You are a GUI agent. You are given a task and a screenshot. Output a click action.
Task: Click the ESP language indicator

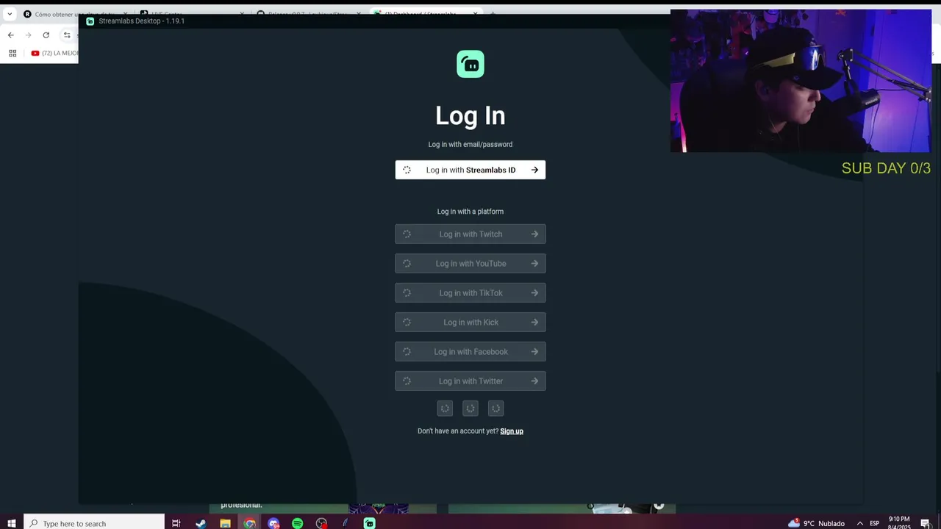875,523
